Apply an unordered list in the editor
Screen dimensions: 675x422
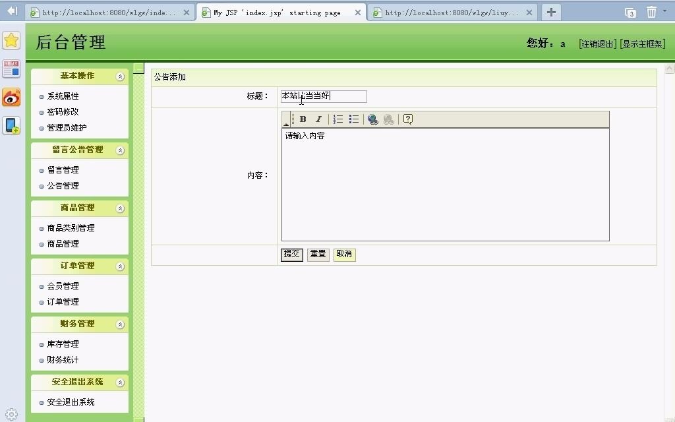click(x=353, y=119)
